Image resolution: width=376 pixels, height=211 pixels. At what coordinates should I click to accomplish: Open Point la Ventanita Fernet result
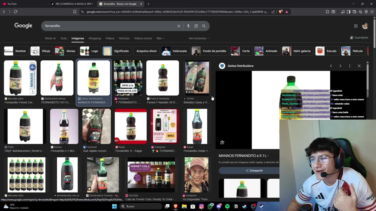(162, 78)
